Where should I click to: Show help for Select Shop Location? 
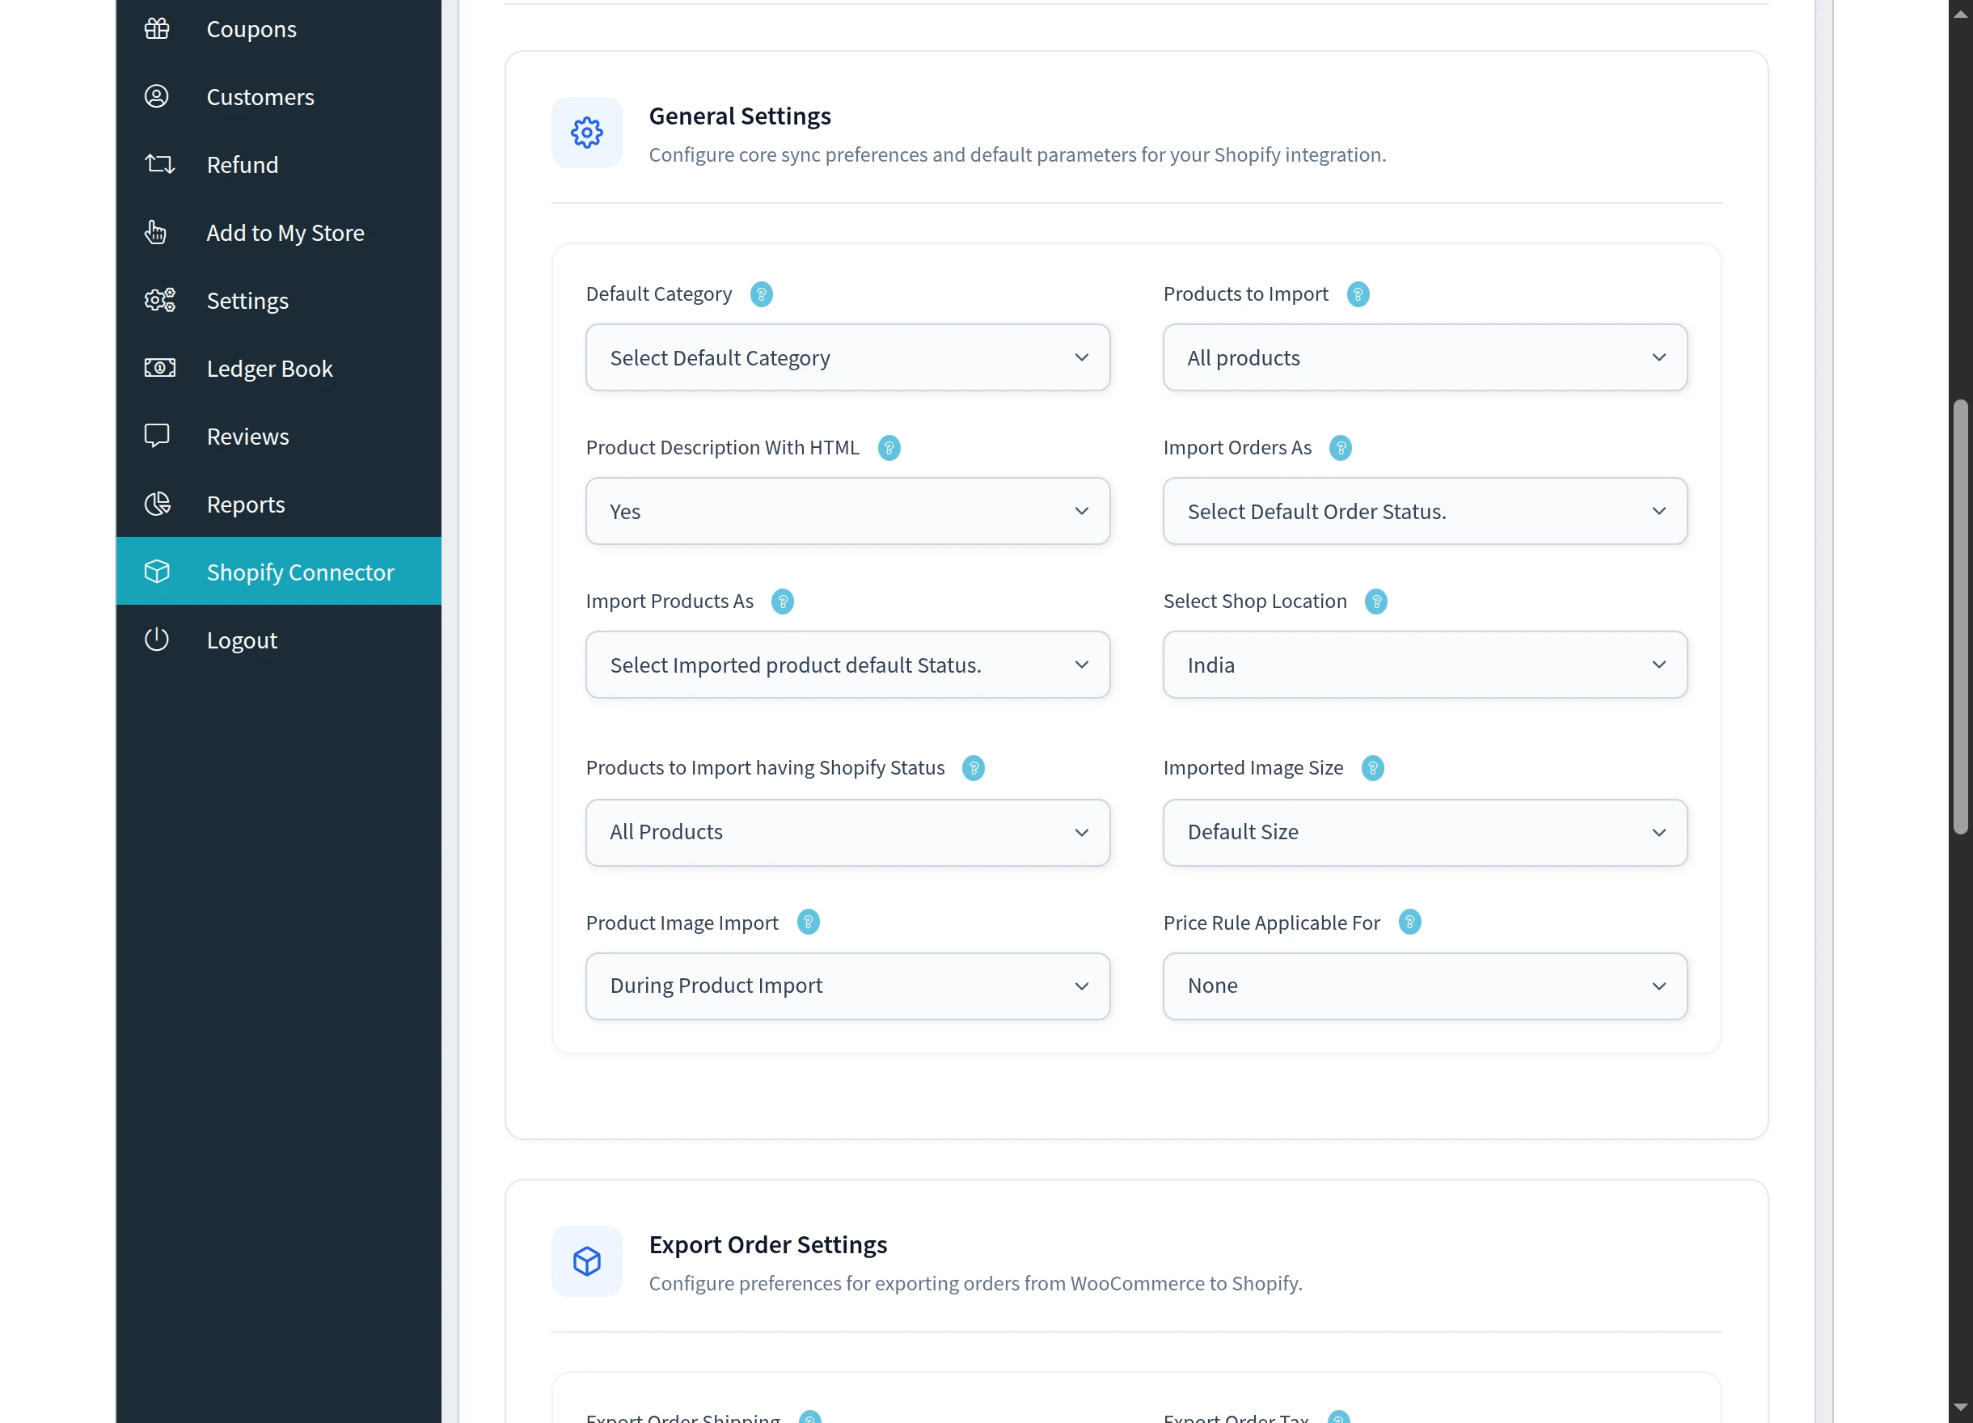1376,602
